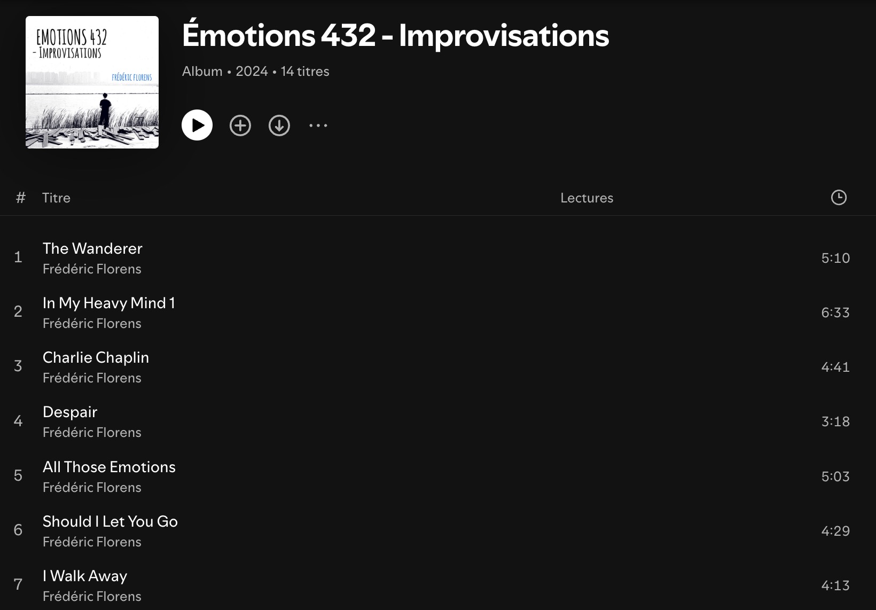The image size is (876, 610).
Task: Pick the track I Walk Away
Action: [x=85, y=576]
